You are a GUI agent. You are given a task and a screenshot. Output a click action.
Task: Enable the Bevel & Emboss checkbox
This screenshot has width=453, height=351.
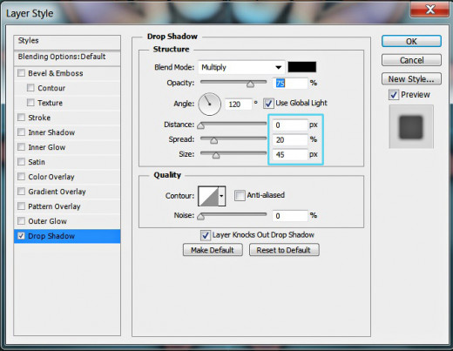click(x=21, y=73)
